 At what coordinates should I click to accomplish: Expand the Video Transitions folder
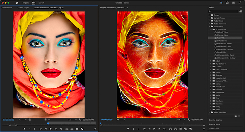[209, 112]
